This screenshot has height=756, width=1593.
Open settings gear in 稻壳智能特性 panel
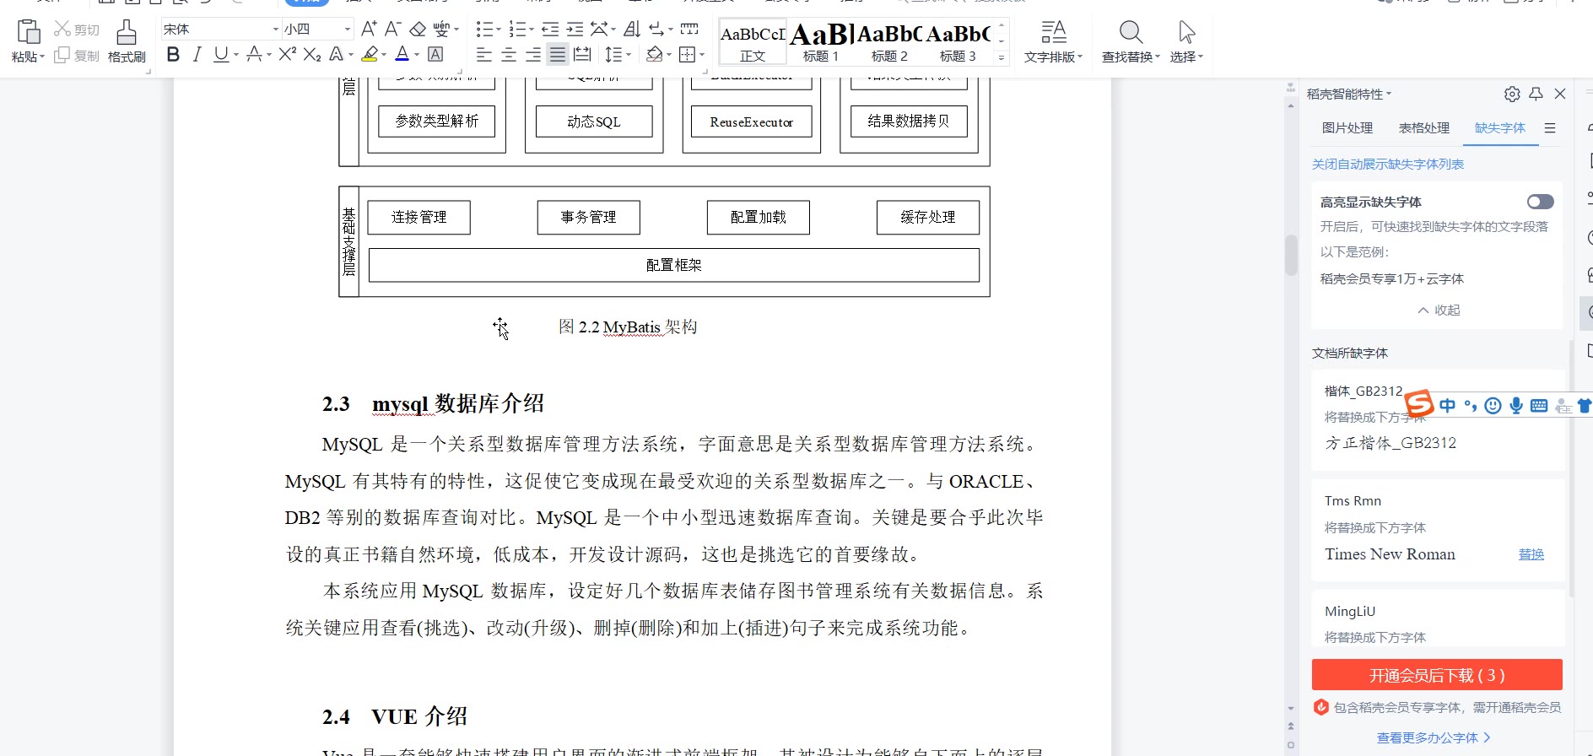click(1512, 94)
